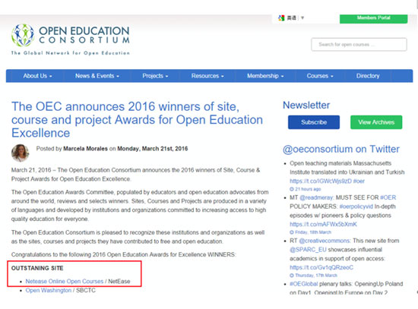Click the @oeconsortium on Twitter heading
This screenshot has height=309, width=418.
[341, 149]
